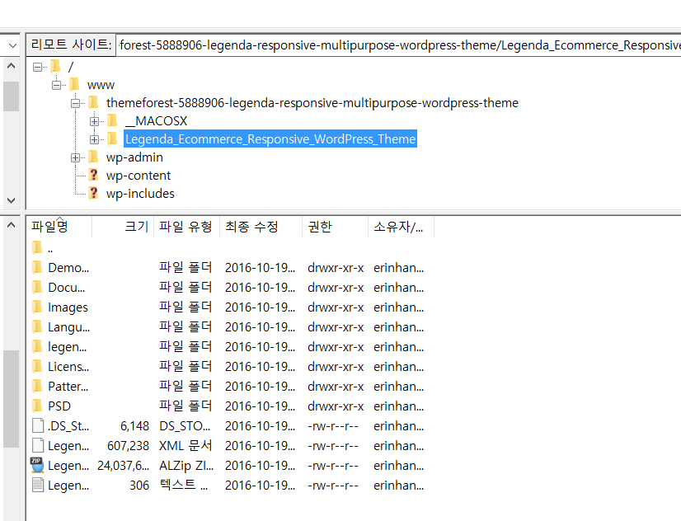Click the 306 size cell

click(x=139, y=486)
